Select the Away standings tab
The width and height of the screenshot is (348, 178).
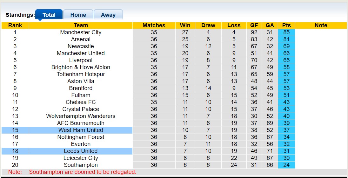[x=108, y=15]
